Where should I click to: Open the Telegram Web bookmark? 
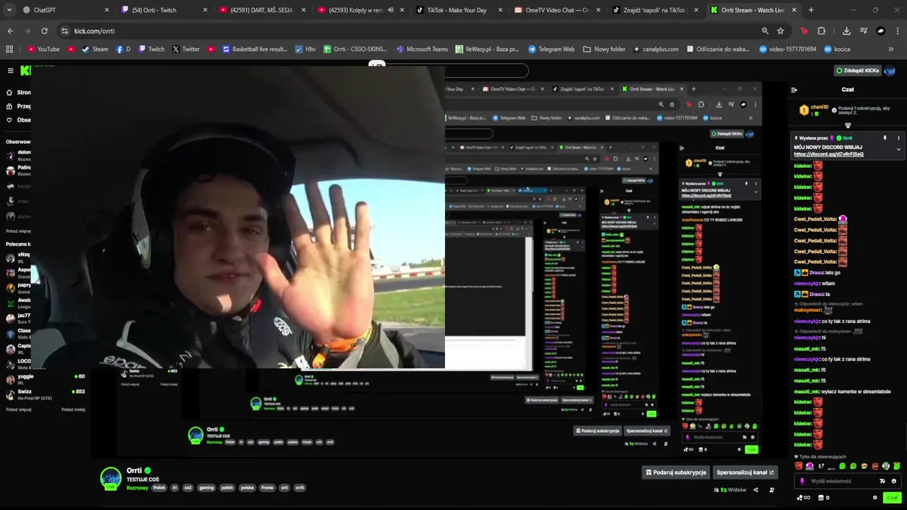click(x=551, y=49)
